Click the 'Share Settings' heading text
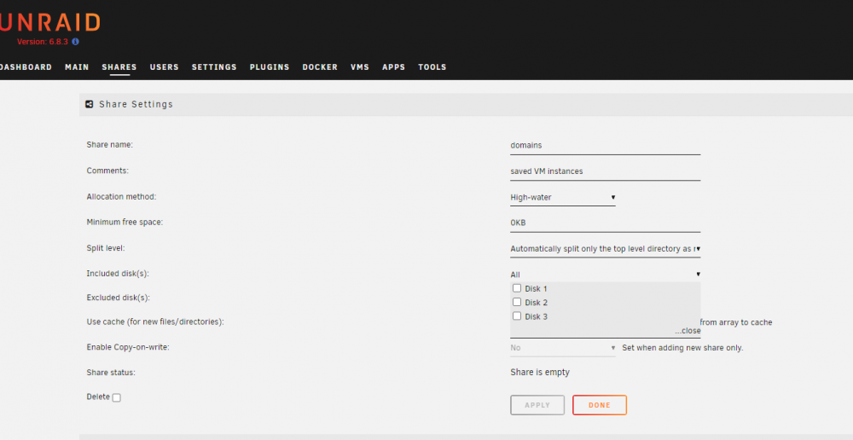Image resolution: width=853 pixels, height=440 pixels. pyautogui.click(x=136, y=104)
